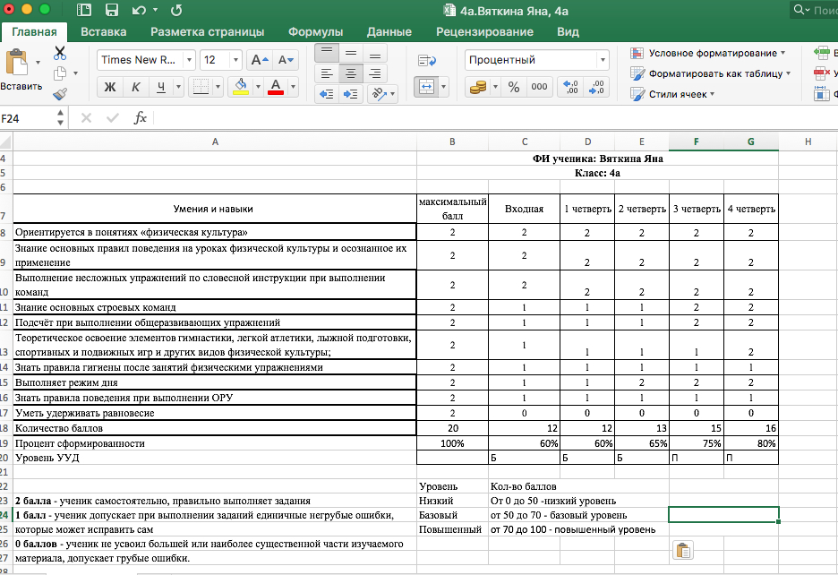
Task: Apply accounting currency format coins icon
Action: coord(478,87)
